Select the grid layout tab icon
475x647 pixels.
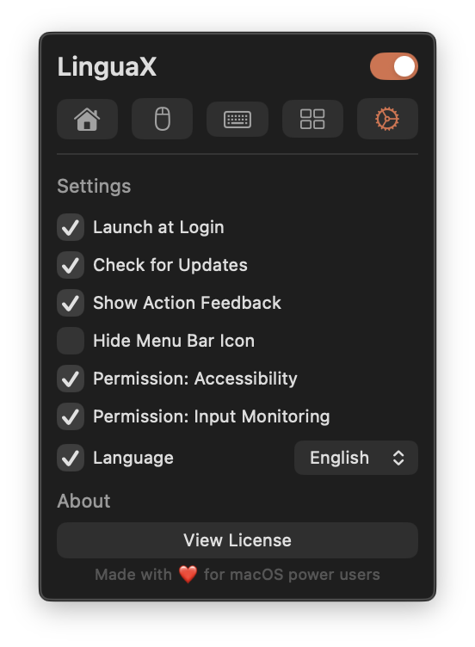pyautogui.click(x=312, y=119)
